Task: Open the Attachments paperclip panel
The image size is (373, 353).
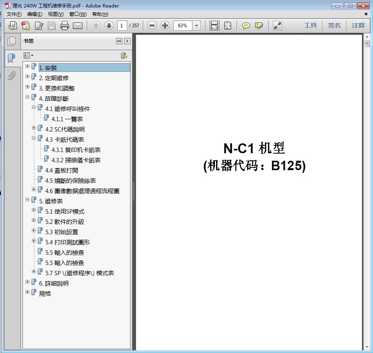Action: tap(11, 75)
